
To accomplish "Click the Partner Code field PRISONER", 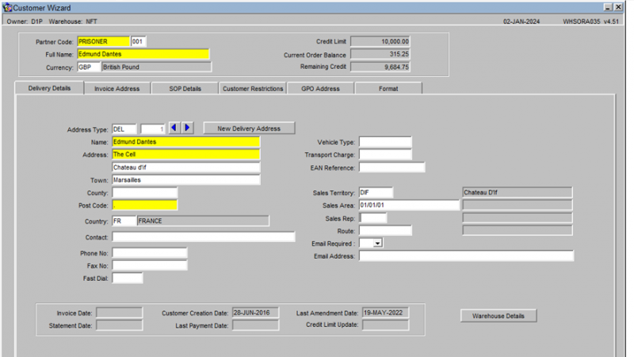I will (103, 41).
